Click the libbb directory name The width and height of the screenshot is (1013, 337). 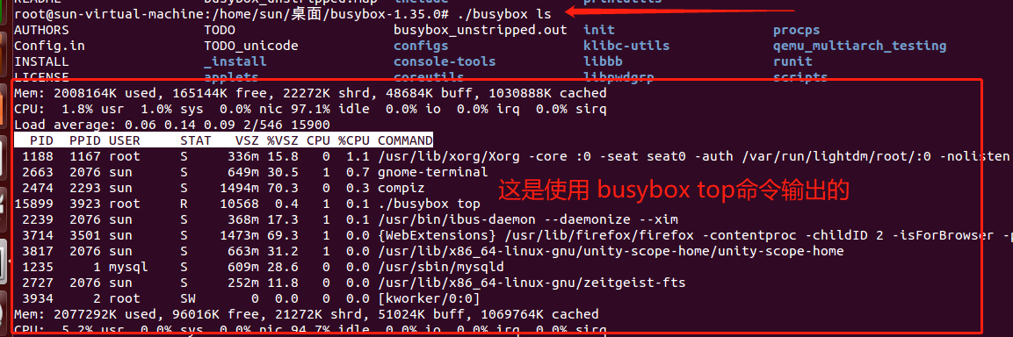pos(603,62)
